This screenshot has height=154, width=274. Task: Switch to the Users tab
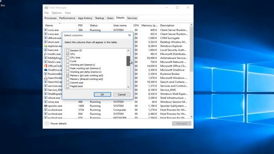pyautogui.click(x=110, y=18)
